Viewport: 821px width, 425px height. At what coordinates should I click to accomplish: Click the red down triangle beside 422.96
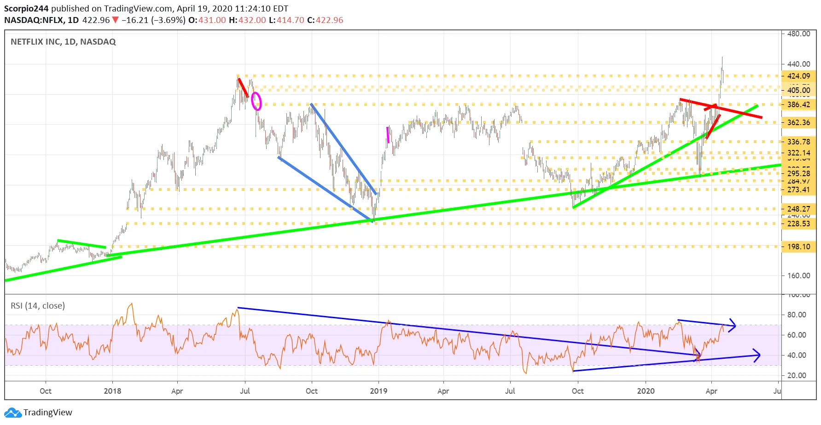click(x=115, y=20)
